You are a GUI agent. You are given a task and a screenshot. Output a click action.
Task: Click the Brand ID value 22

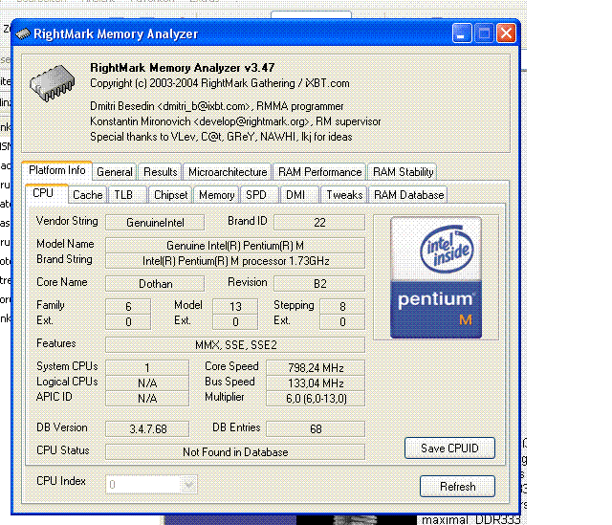click(x=319, y=223)
